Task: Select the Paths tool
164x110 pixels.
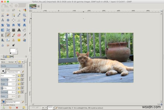Action: tap(13, 15)
